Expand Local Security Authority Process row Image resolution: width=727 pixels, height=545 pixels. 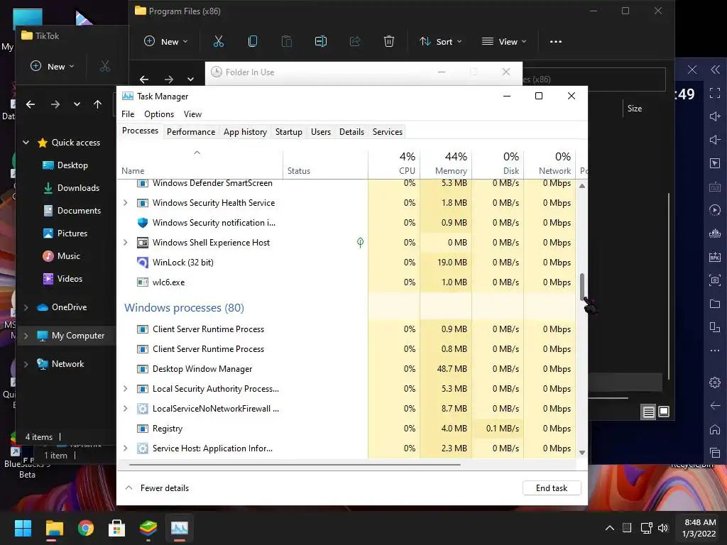coord(125,389)
